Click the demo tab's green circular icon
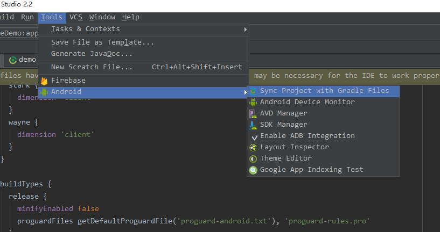The height and width of the screenshot is (232, 440). [x=12, y=60]
